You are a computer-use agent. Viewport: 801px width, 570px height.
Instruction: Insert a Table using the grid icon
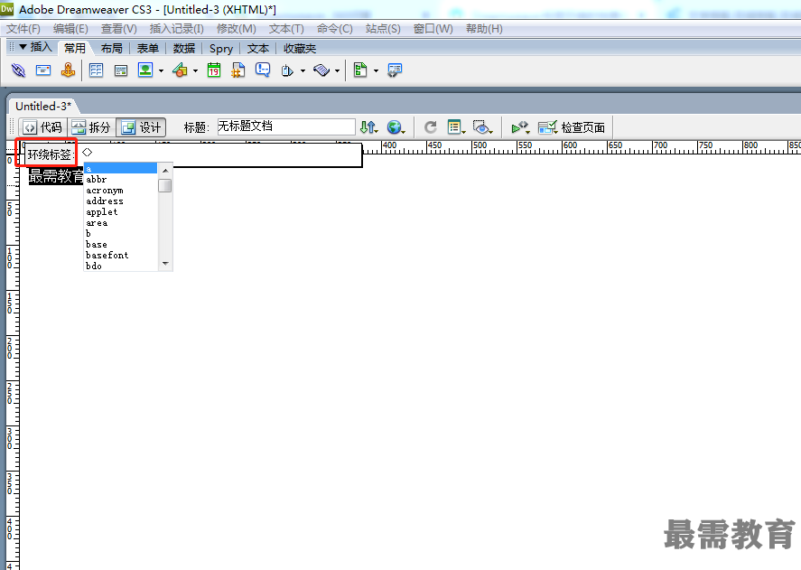coord(96,70)
